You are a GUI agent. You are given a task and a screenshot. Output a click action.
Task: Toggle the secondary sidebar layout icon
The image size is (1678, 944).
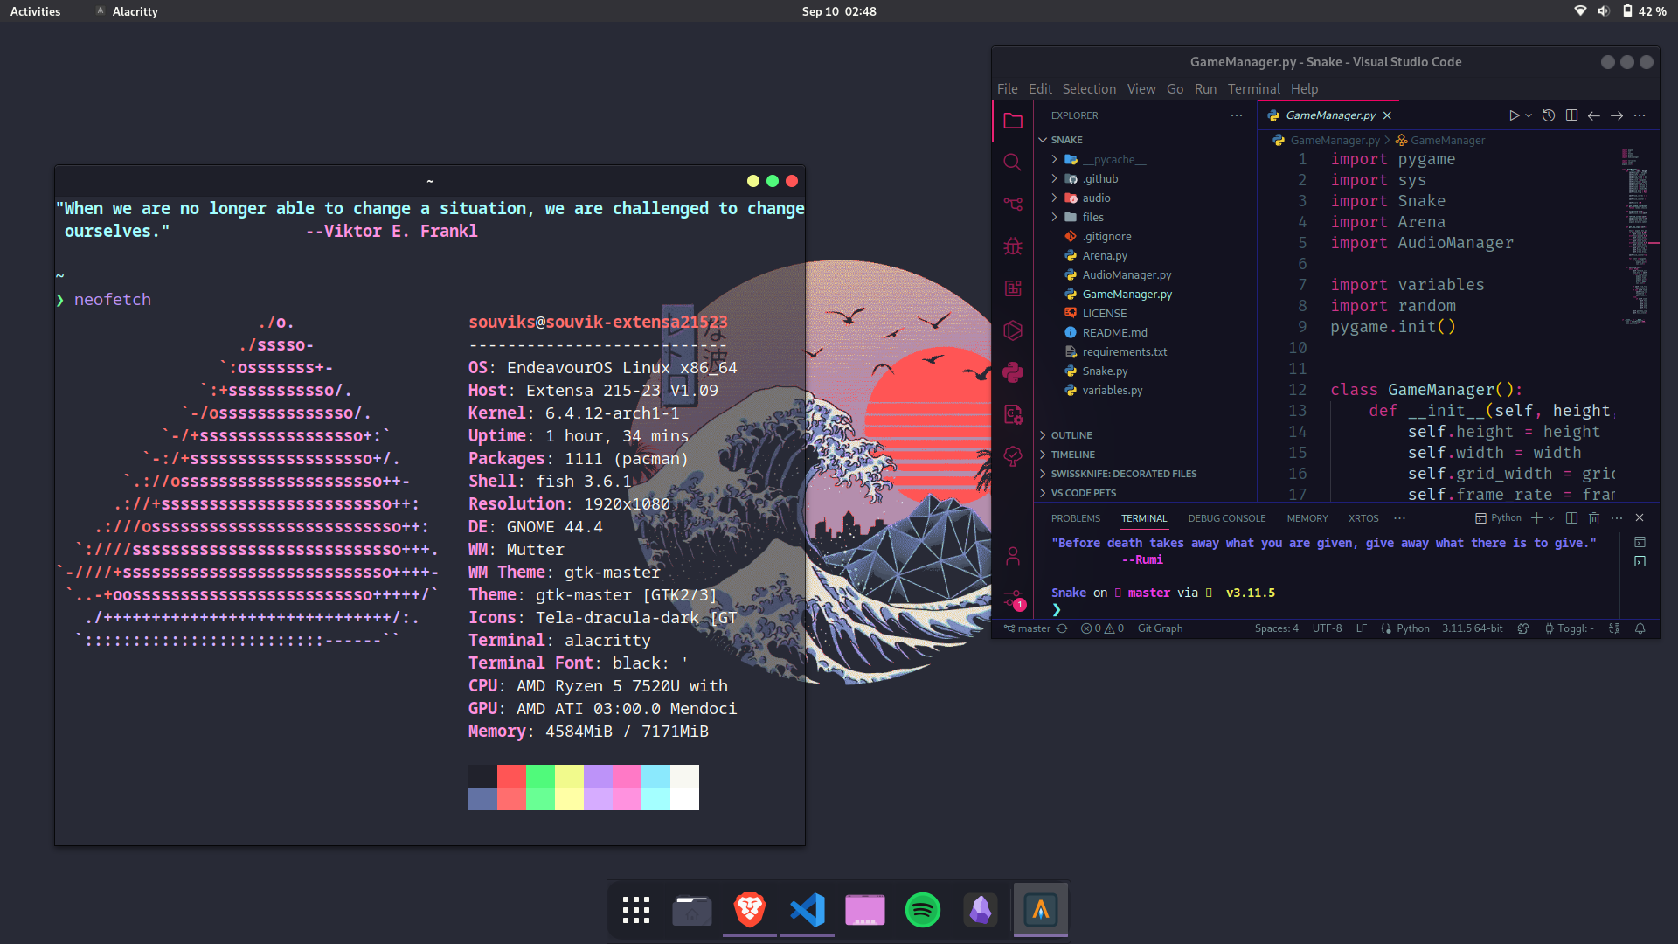coord(1572,115)
